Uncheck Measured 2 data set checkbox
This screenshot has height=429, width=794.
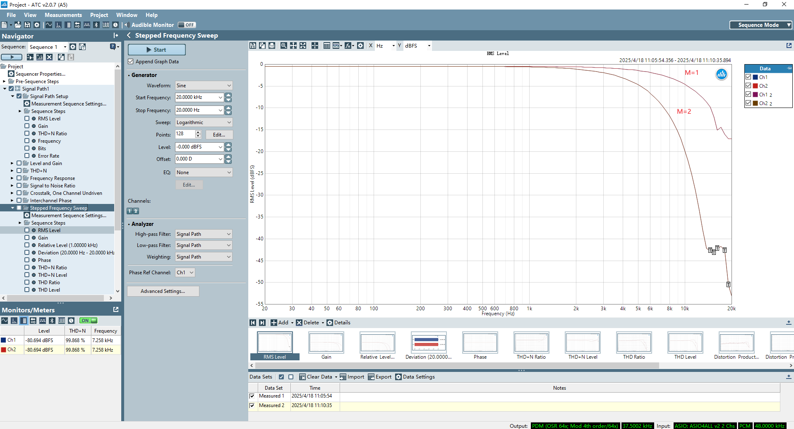[x=252, y=405]
